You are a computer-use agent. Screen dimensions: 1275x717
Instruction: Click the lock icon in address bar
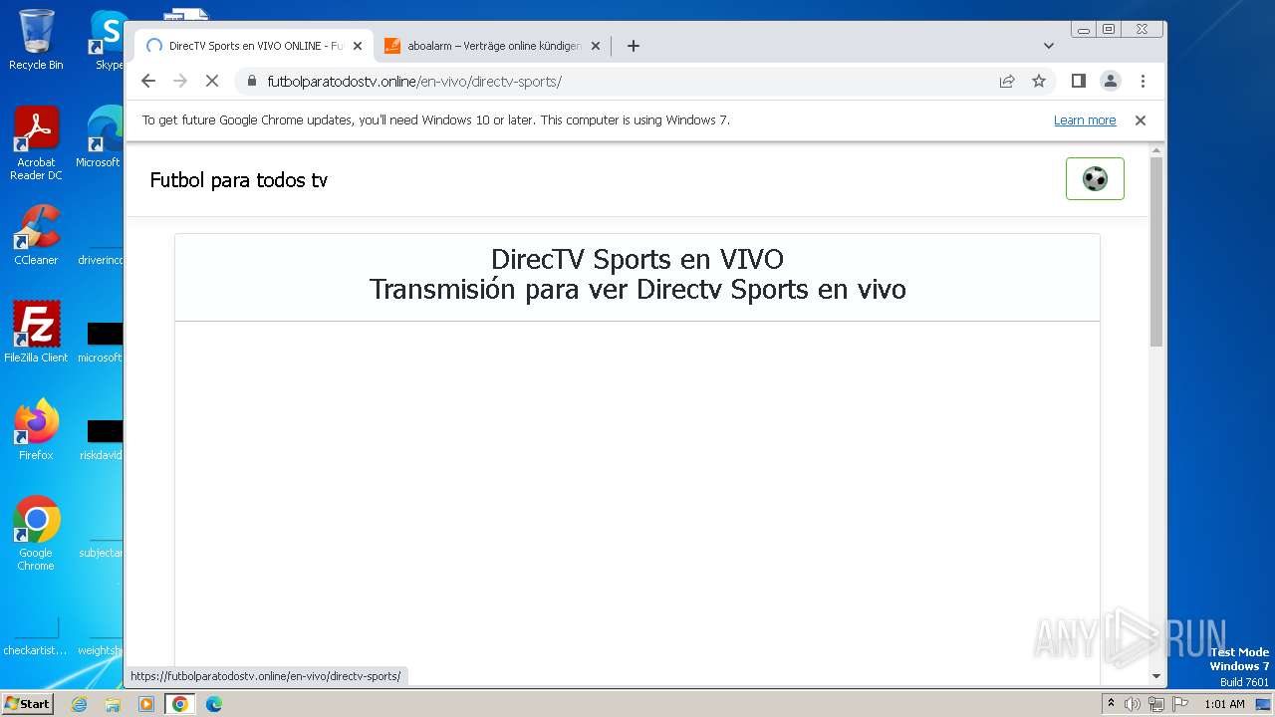click(x=251, y=81)
